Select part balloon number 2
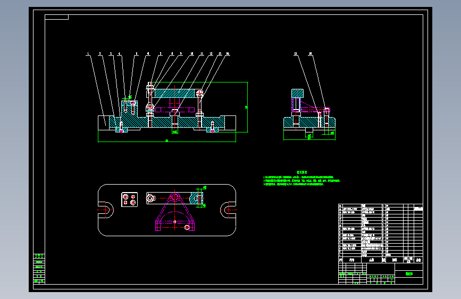 click(x=100, y=54)
